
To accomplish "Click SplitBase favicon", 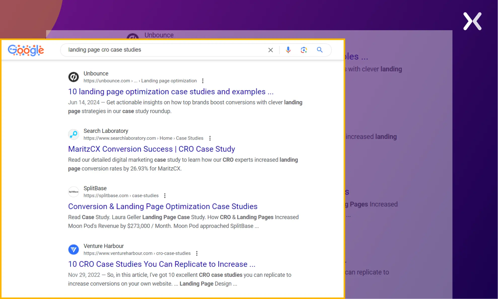I will pos(74,192).
